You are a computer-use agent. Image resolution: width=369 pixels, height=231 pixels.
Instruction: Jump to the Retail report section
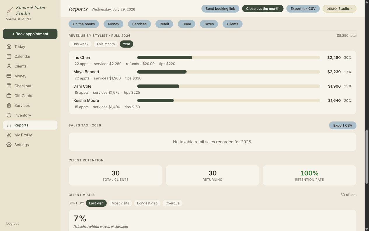pos(164,24)
